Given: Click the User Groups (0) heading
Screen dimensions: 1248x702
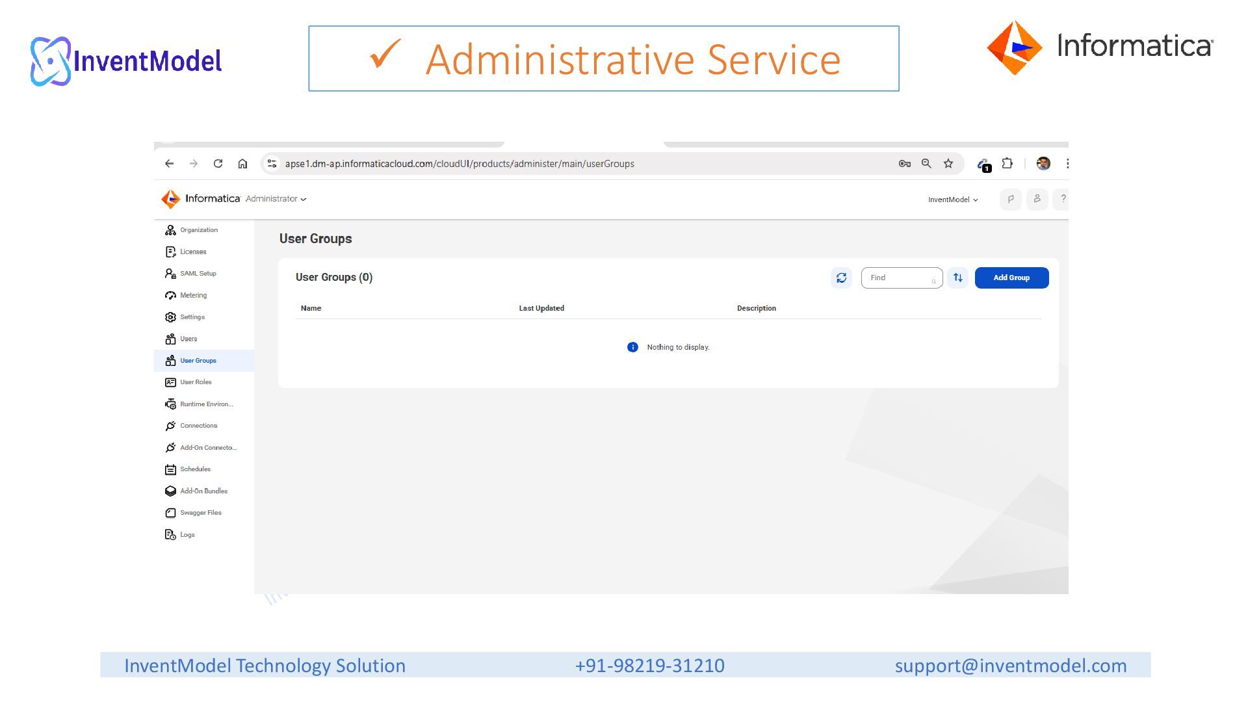Looking at the screenshot, I should (334, 278).
